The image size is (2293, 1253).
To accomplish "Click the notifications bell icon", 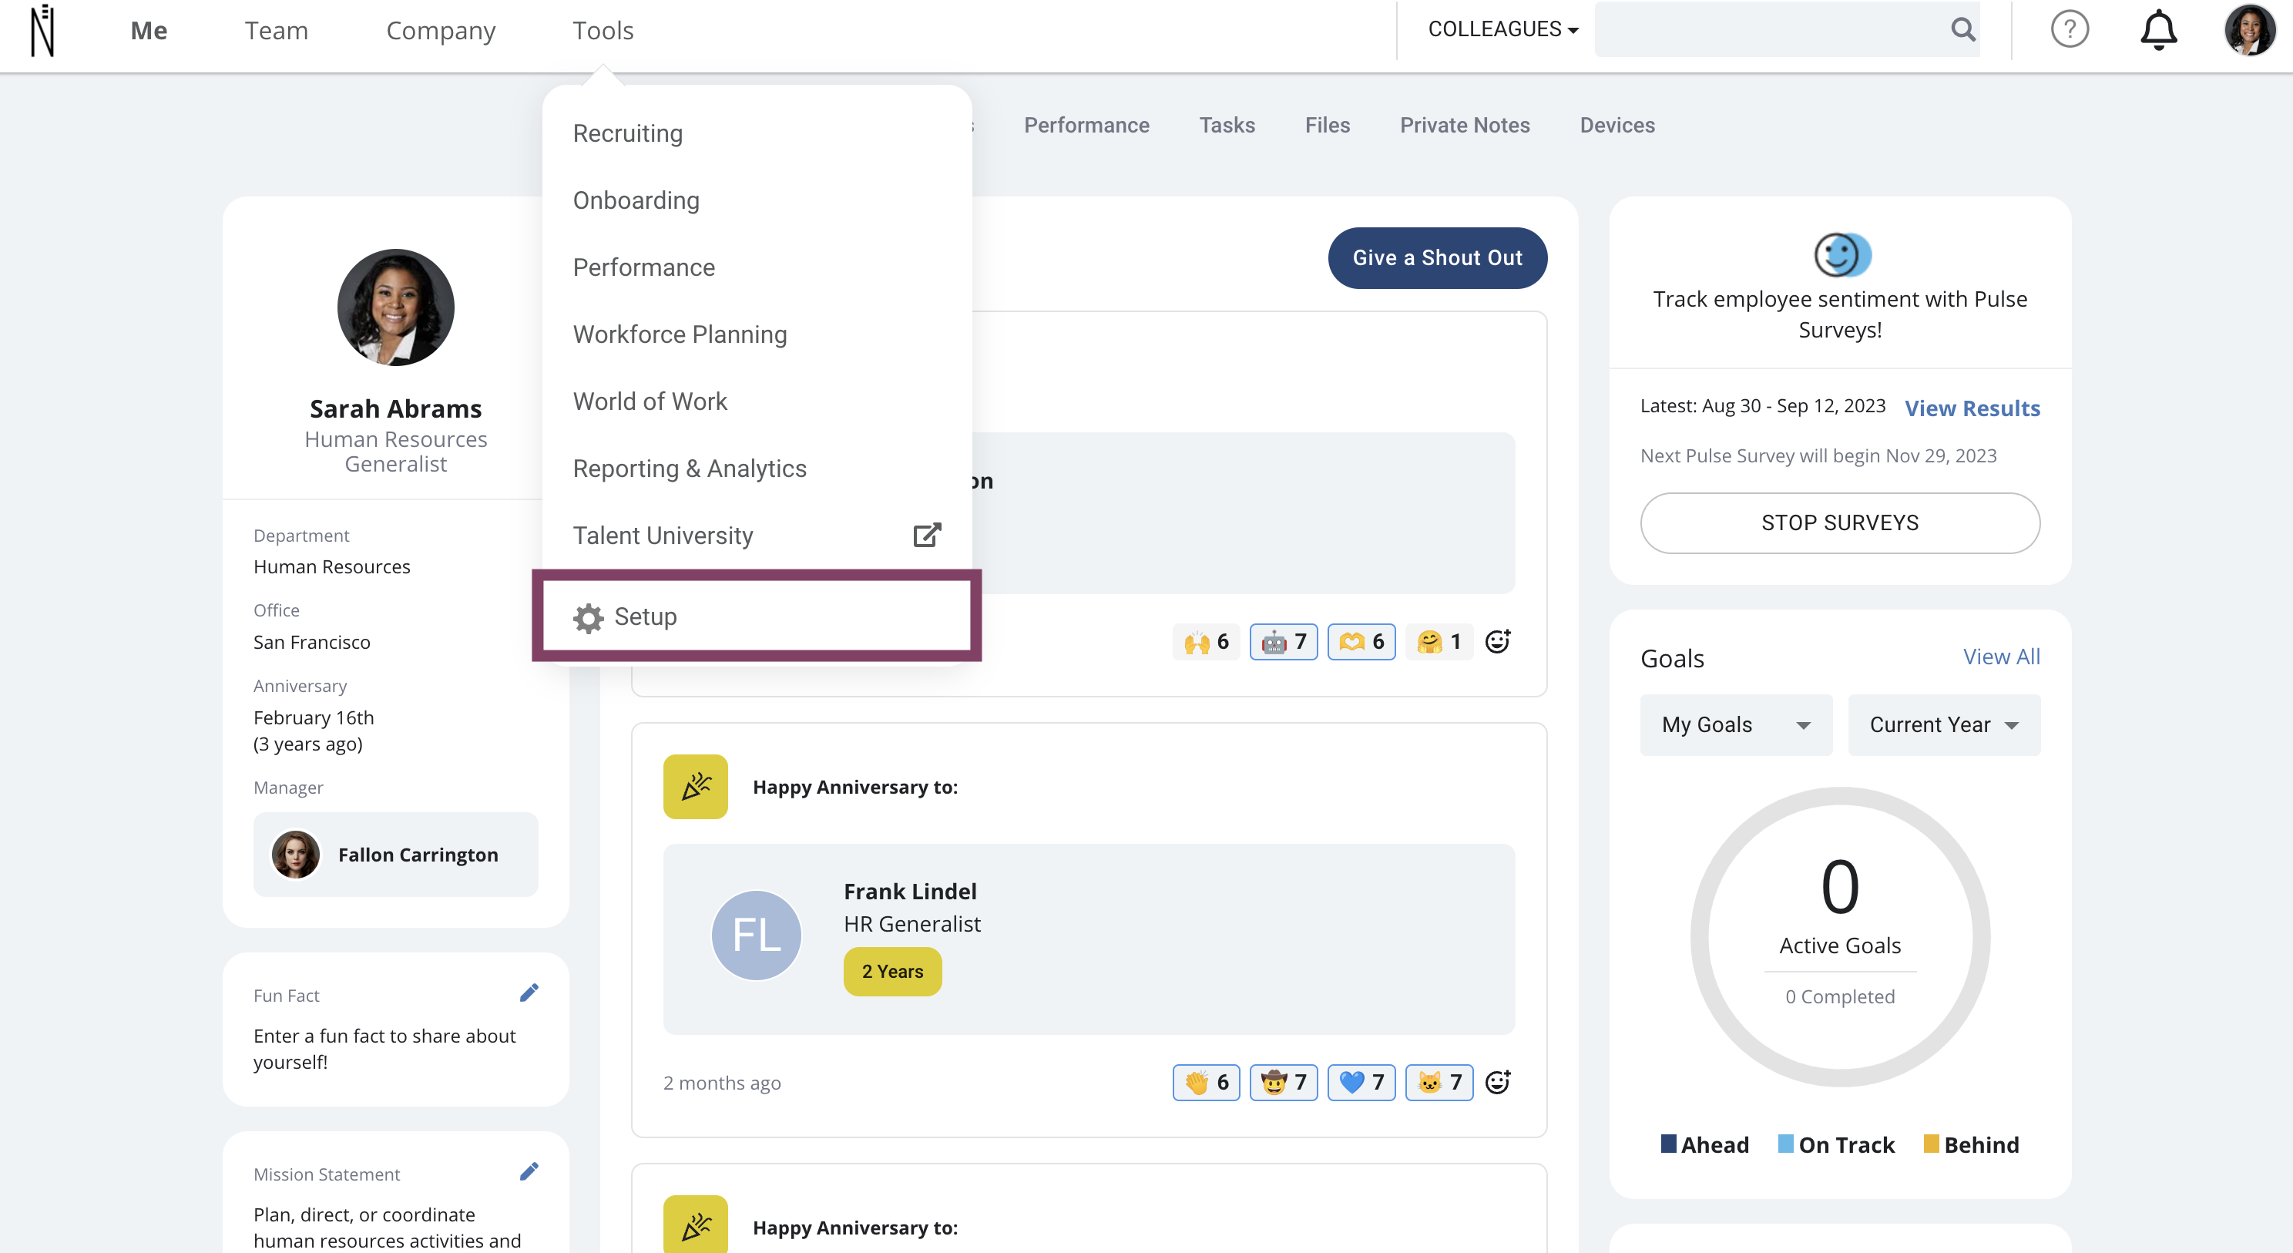I will click(x=2157, y=30).
